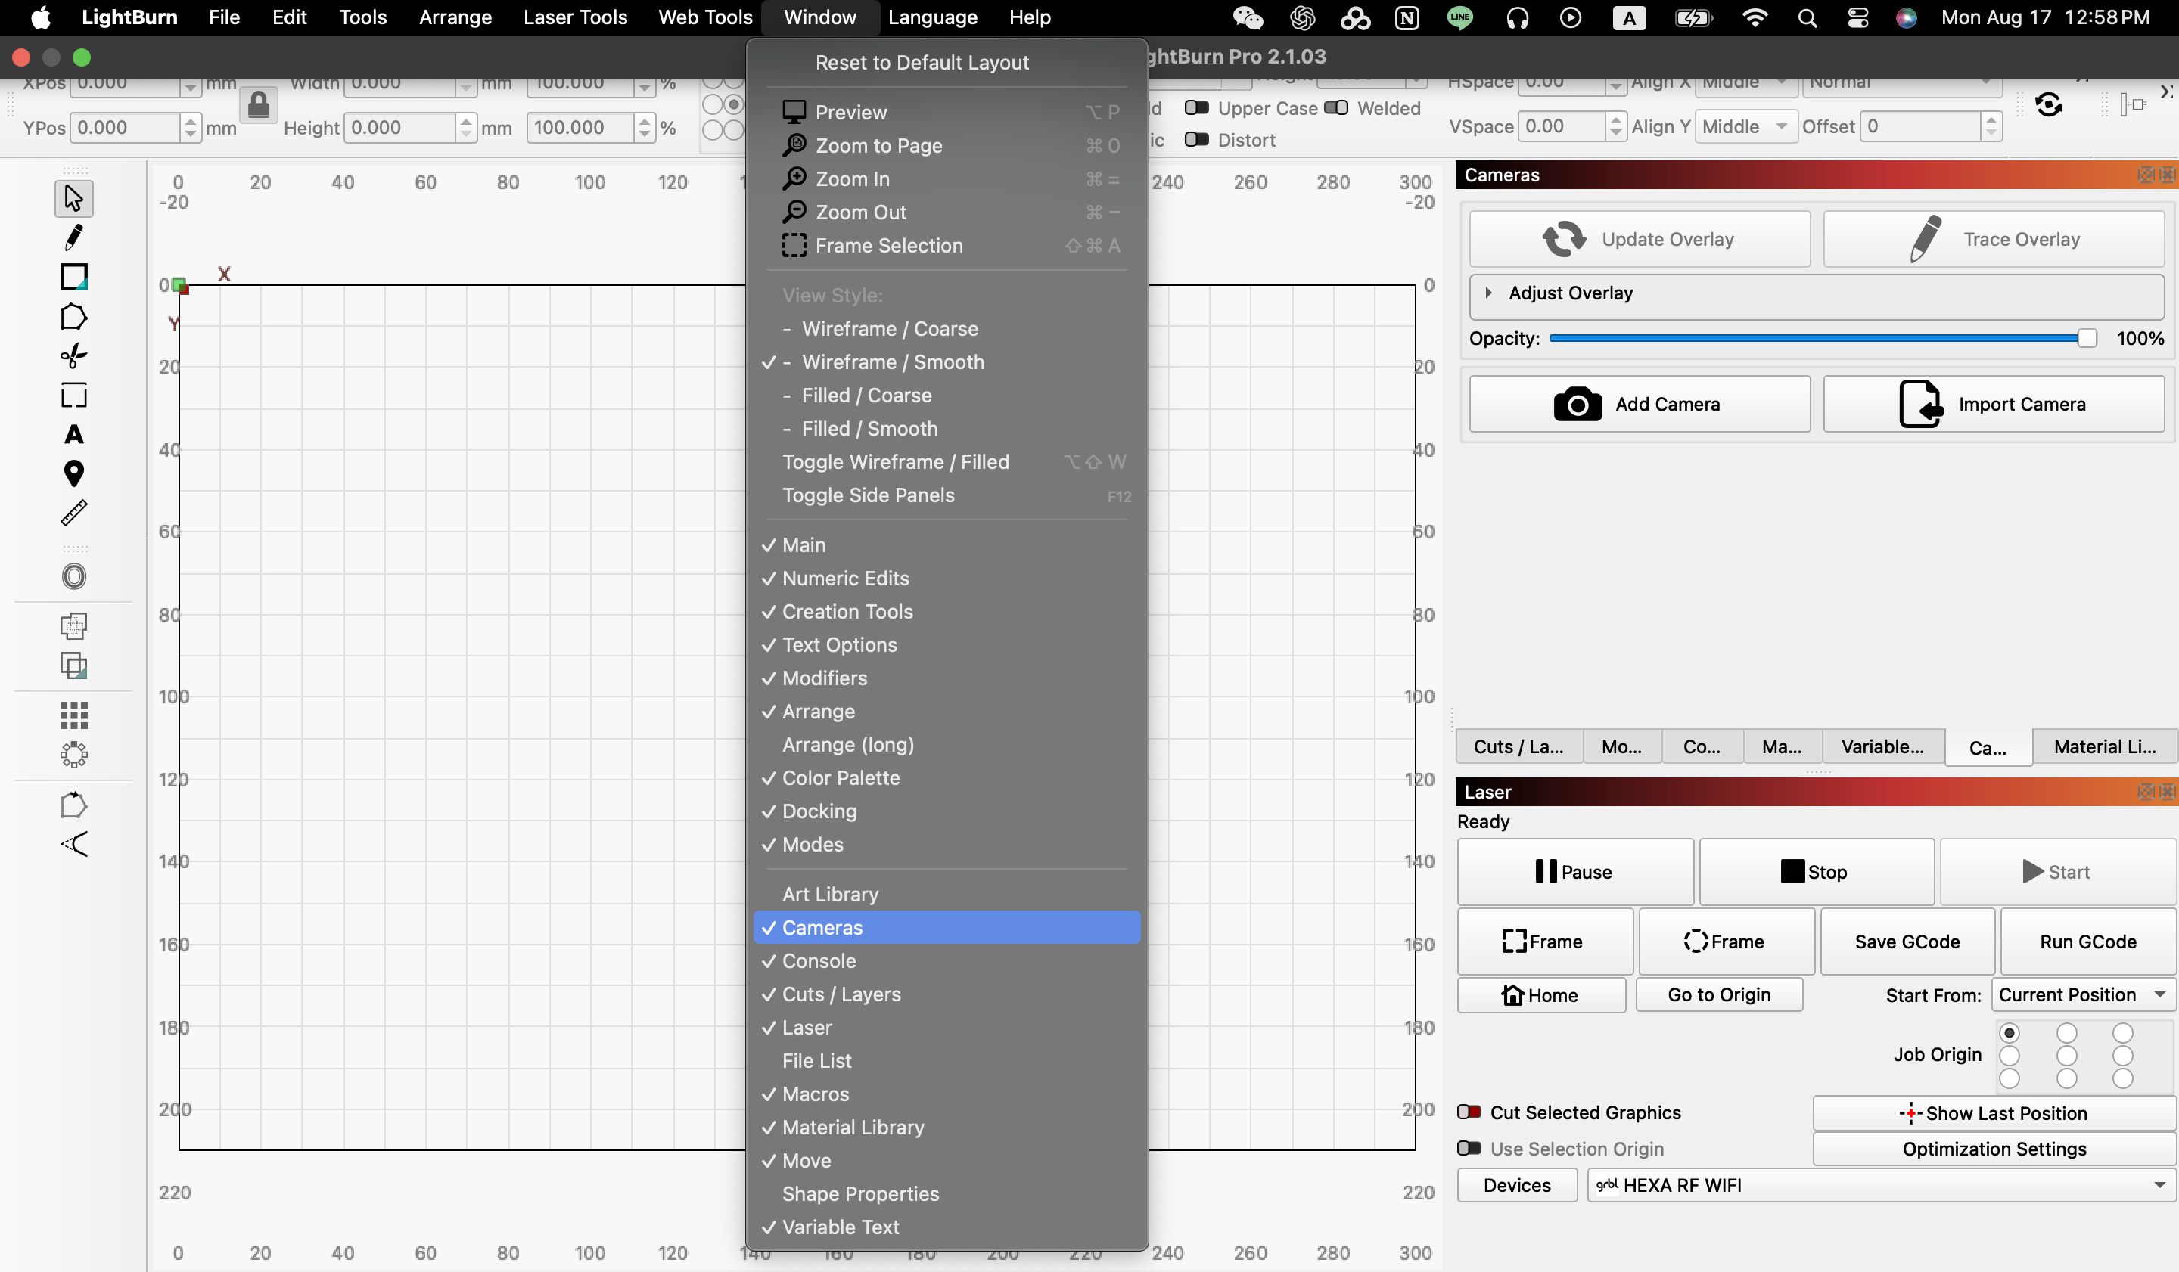Close the Cameras panel
This screenshot has width=2179, height=1272.
[x=2168, y=175]
